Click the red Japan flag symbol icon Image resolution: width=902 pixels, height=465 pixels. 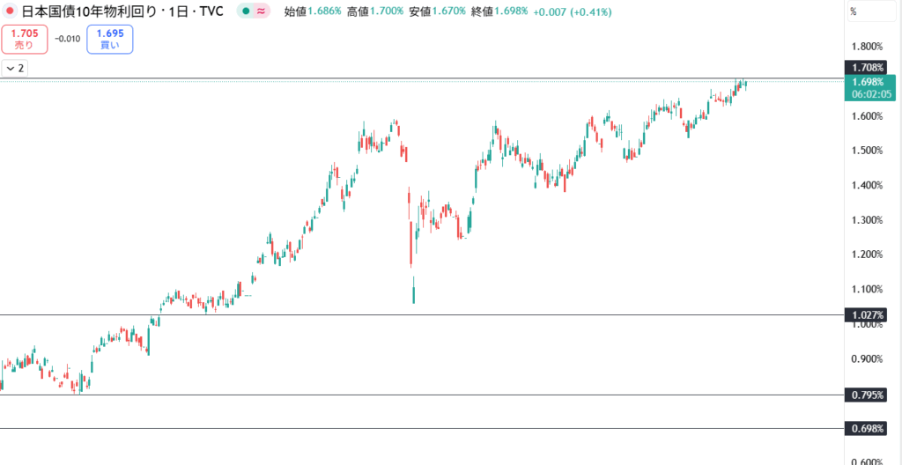point(9,12)
